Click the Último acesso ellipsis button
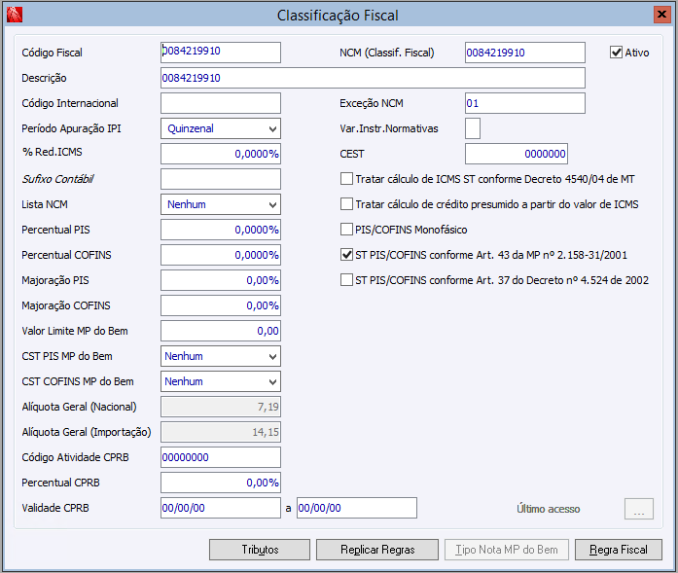The height and width of the screenshot is (573, 678). tap(638, 509)
